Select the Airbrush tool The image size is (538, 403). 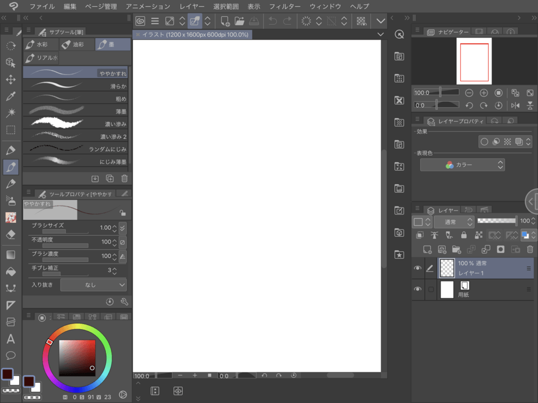(11, 200)
